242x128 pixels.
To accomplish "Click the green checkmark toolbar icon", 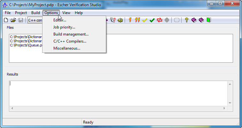I will coord(152,20).
